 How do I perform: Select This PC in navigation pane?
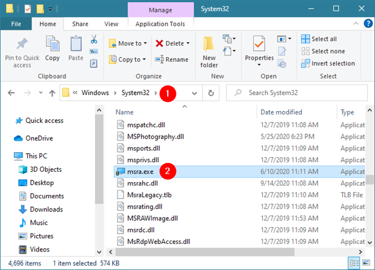point(31,156)
